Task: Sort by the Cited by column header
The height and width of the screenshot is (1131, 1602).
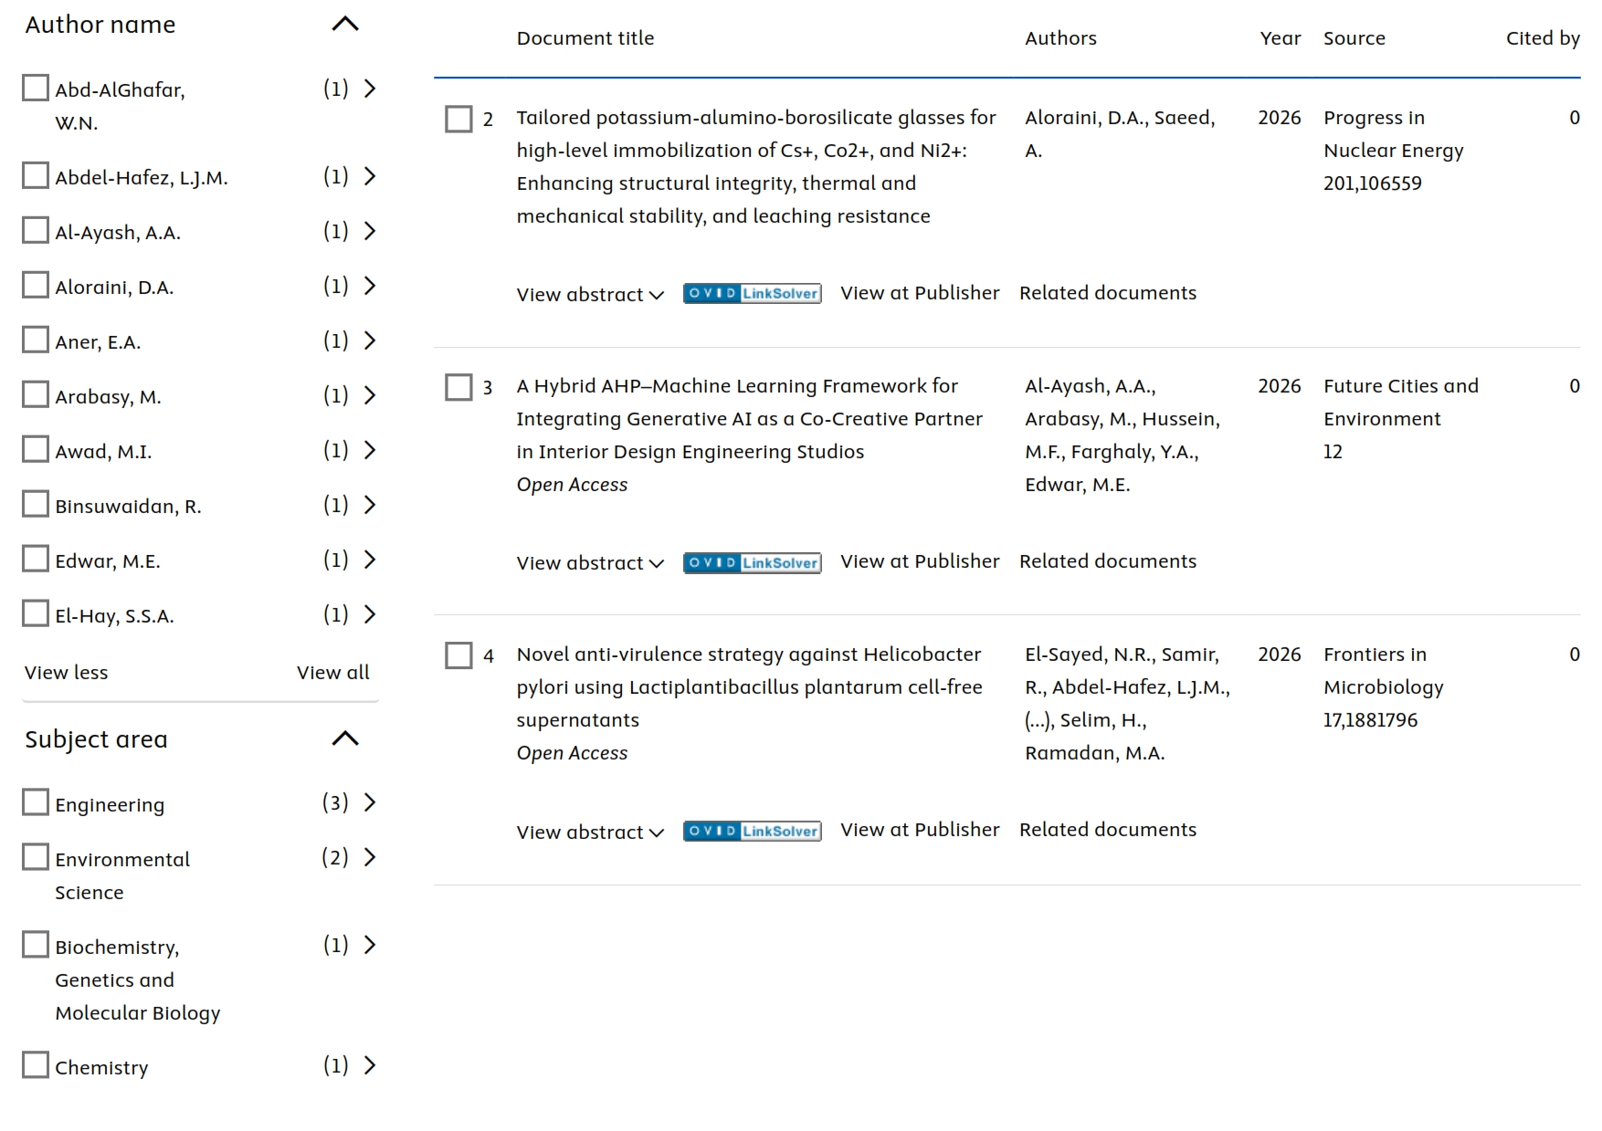Action: point(1543,38)
